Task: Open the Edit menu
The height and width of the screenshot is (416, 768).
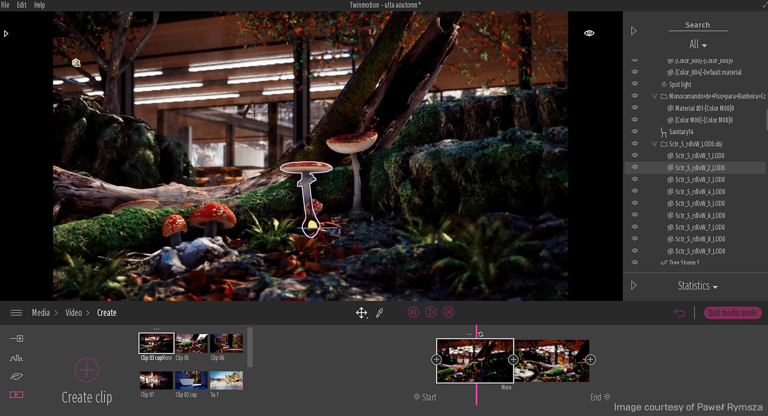Action: (x=22, y=5)
